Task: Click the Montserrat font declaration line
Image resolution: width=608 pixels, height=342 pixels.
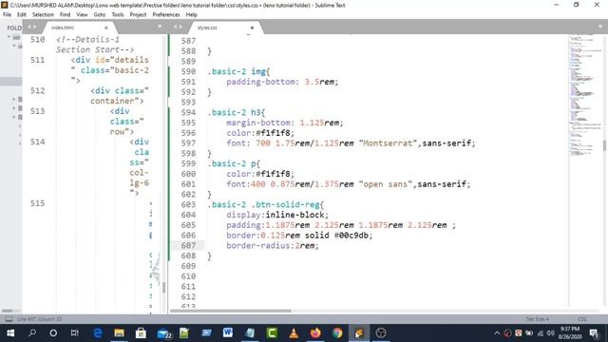Action: (351, 143)
